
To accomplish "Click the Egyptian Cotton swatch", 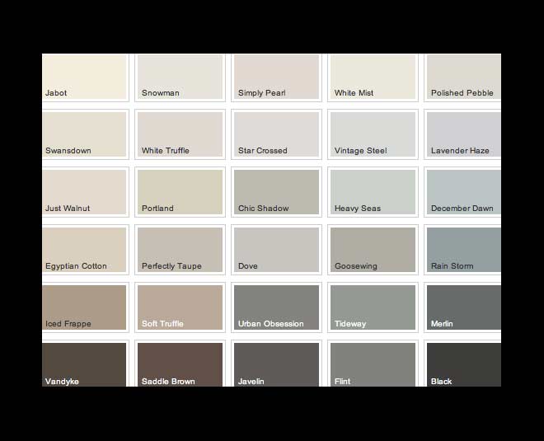I will coord(84,250).
